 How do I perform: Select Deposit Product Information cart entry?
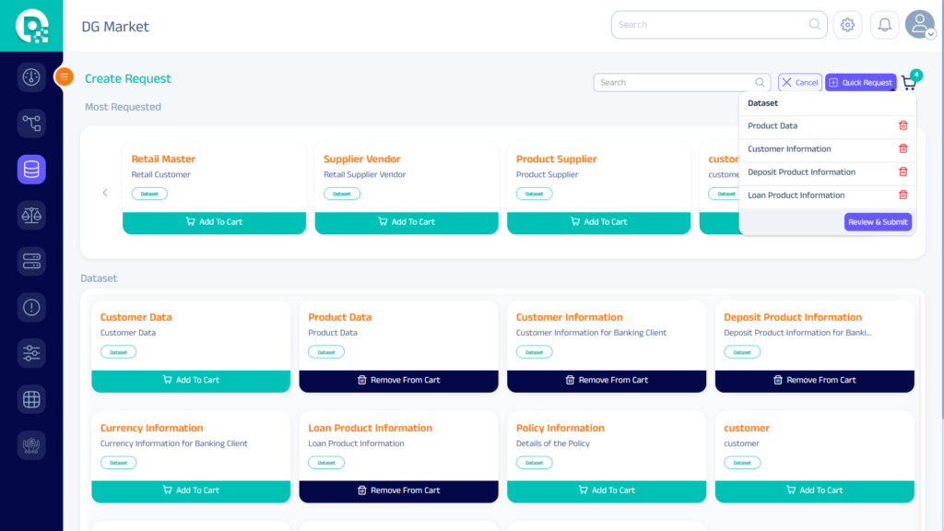point(801,171)
